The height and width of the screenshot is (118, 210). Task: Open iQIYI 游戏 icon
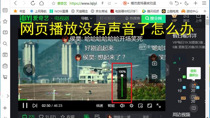[186, 18]
